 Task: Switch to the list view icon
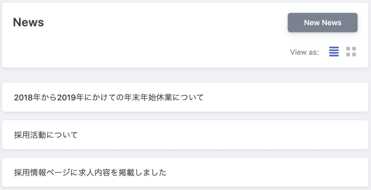click(334, 52)
